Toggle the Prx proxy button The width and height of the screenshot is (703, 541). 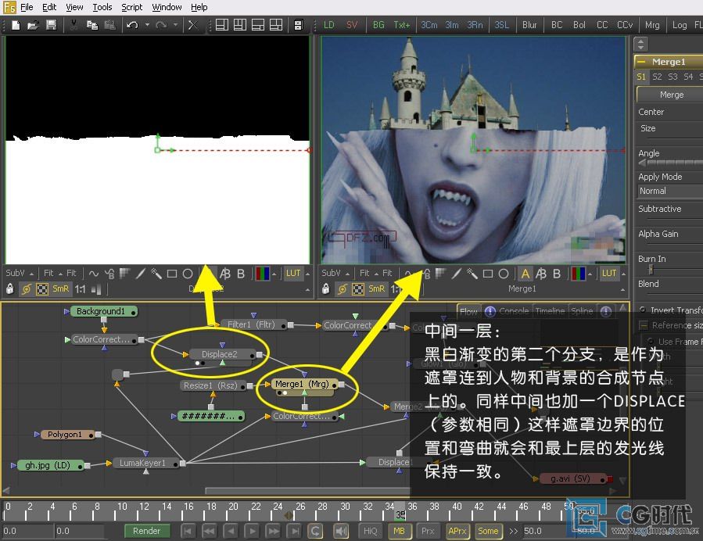tap(428, 531)
